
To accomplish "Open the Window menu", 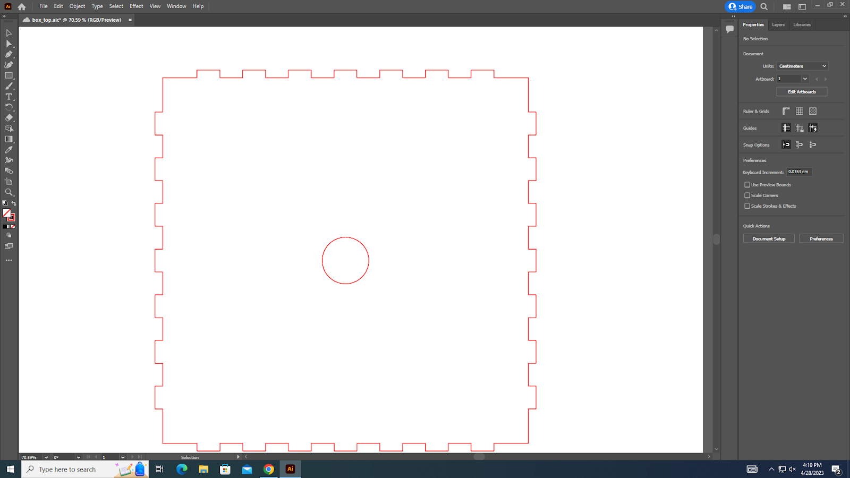I will pos(176,6).
